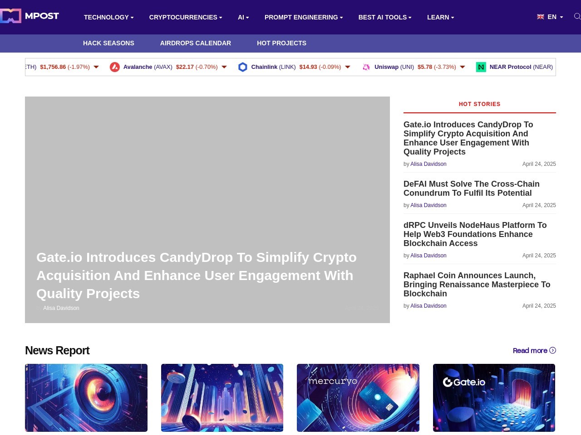Click the UK flag language icon
The image size is (581, 435).
tap(541, 17)
